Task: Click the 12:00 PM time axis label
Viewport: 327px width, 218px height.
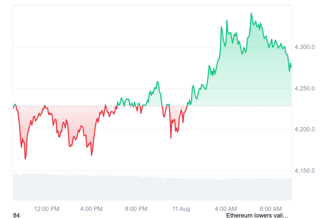Action: 47,209
